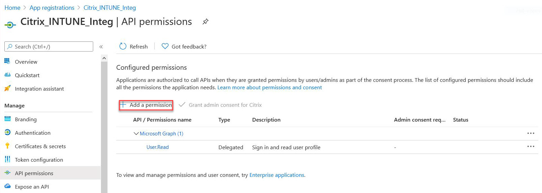Click the Authentication icon in sidebar

7,133
